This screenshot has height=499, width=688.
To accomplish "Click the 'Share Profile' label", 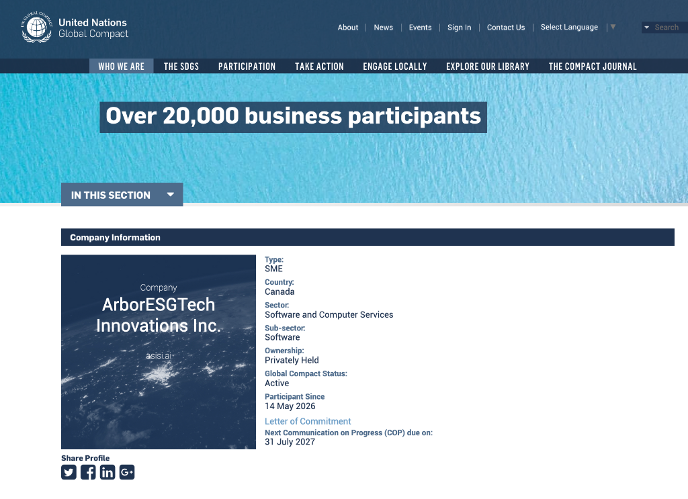I will [x=85, y=458].
